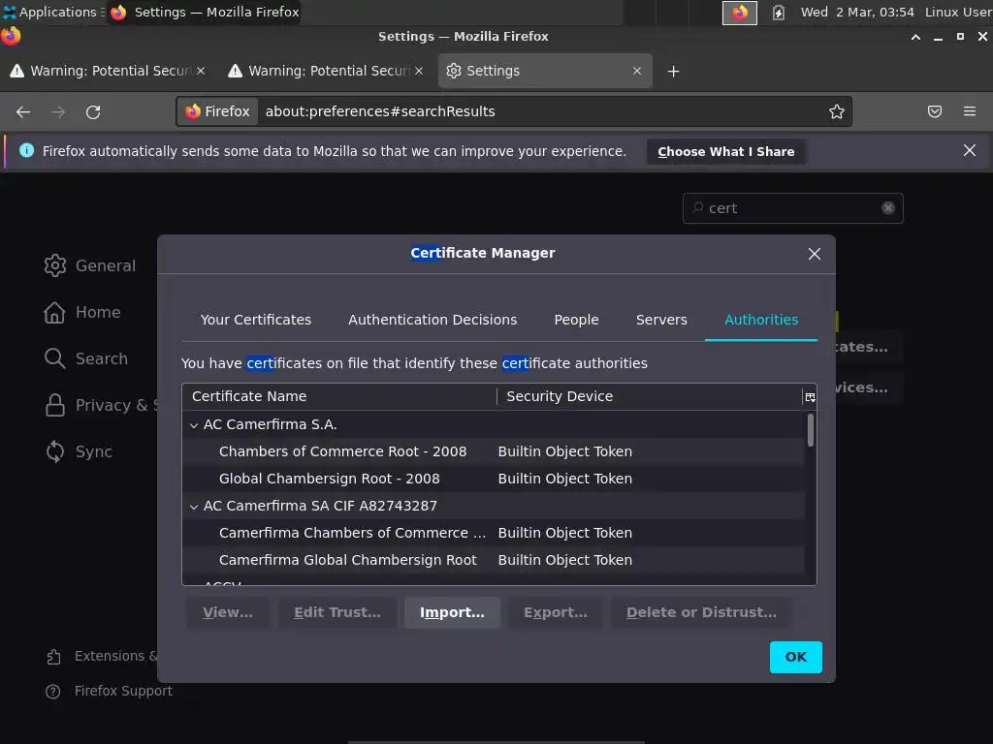Image resolution: width=993 pixels, height=744 pixels.
Task: Click the Firefox tray icon in top panel
Action: (740, 13)
